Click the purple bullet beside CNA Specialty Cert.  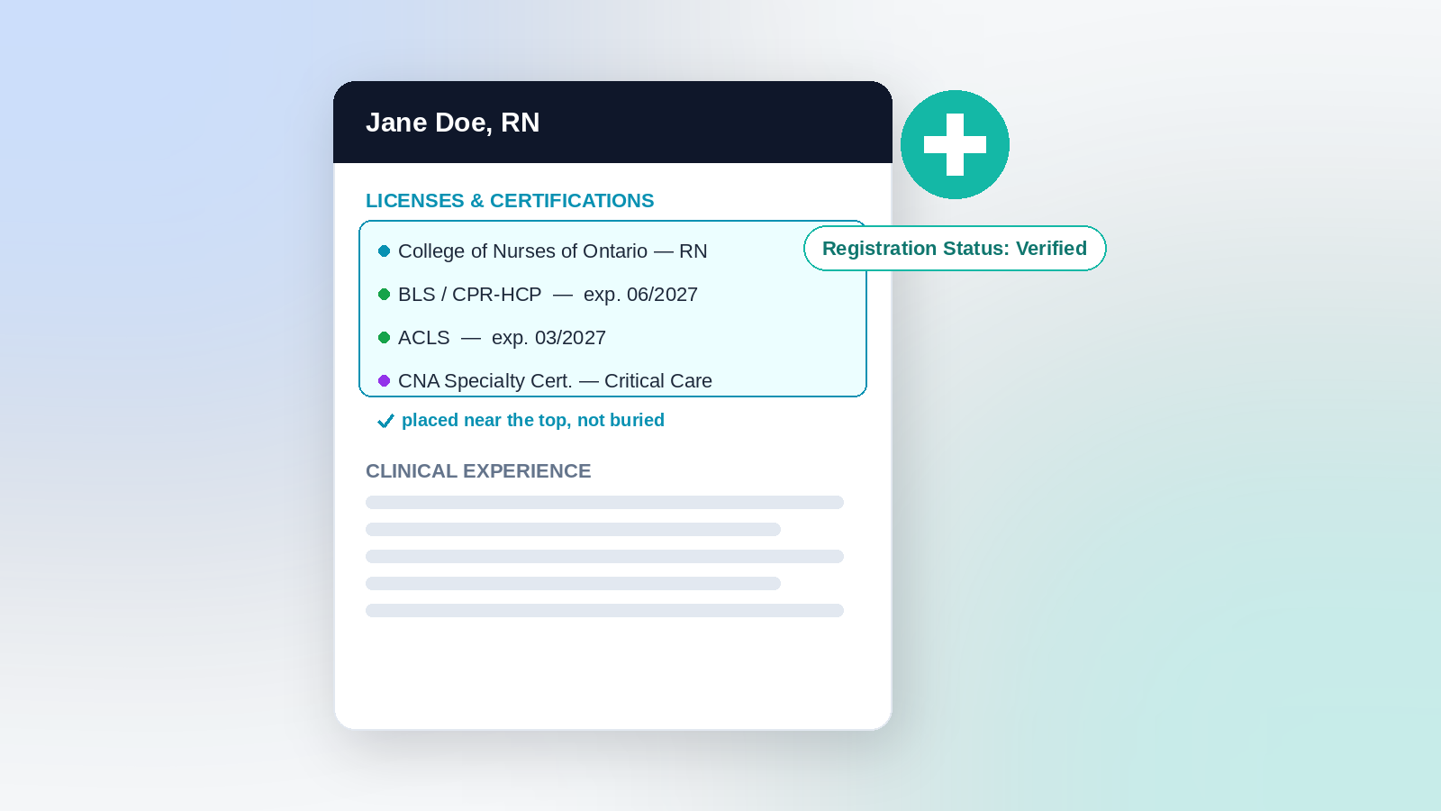coord(384,381)
